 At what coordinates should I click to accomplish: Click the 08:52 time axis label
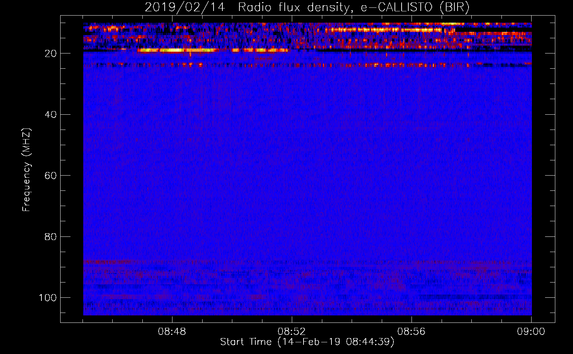point(292,332)
